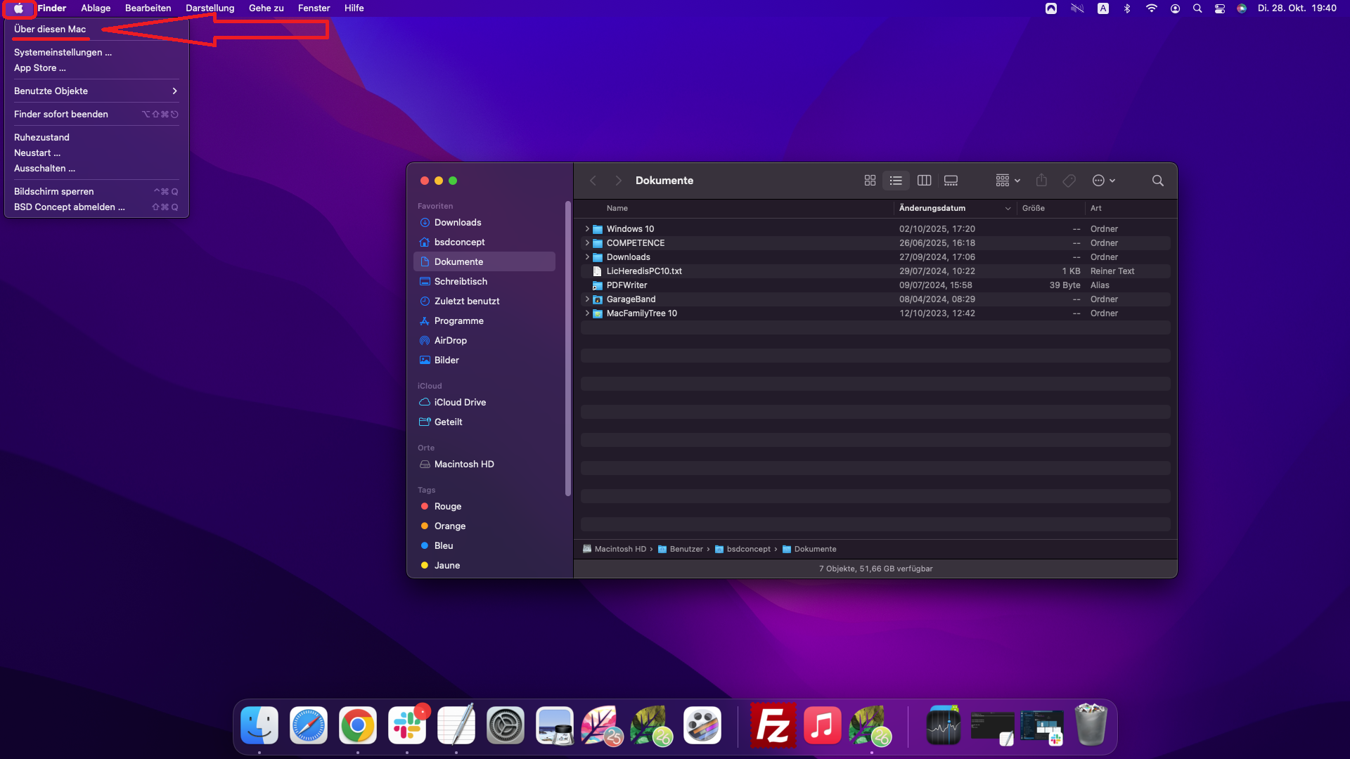Open the Group By dropdown
1350x759 pixels.
coord(1008,181)
